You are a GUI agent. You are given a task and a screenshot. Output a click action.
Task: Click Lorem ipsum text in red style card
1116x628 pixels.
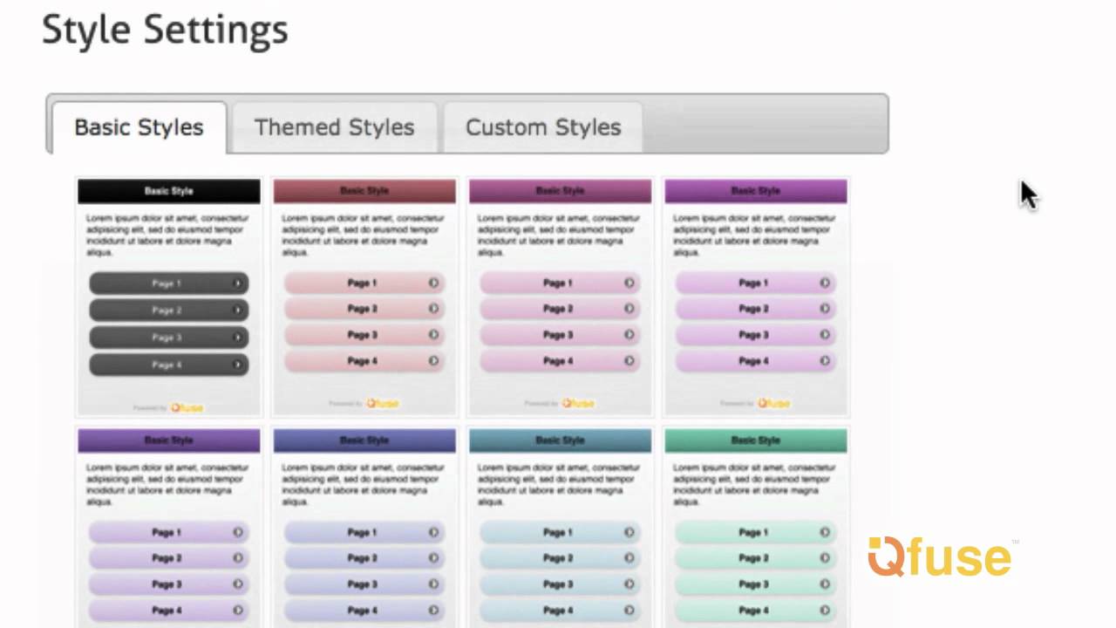[363, 235]
